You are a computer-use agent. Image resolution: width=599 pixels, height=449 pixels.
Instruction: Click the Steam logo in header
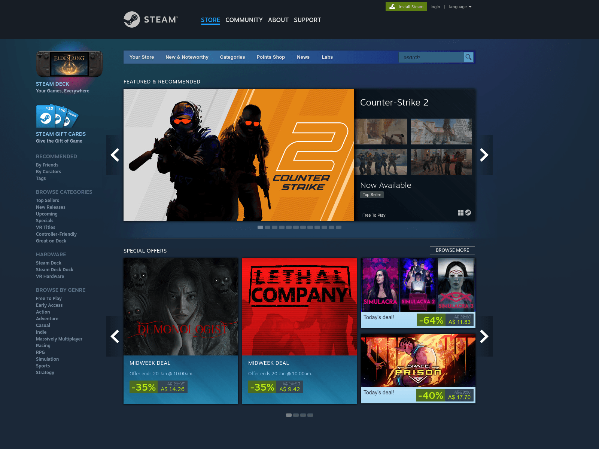coord(150,19)
